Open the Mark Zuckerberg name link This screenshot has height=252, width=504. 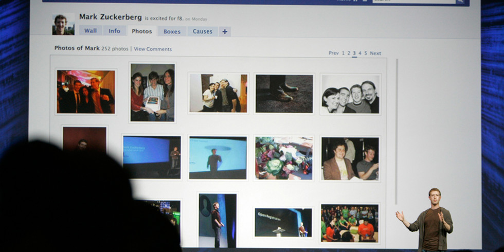point(110,17)
